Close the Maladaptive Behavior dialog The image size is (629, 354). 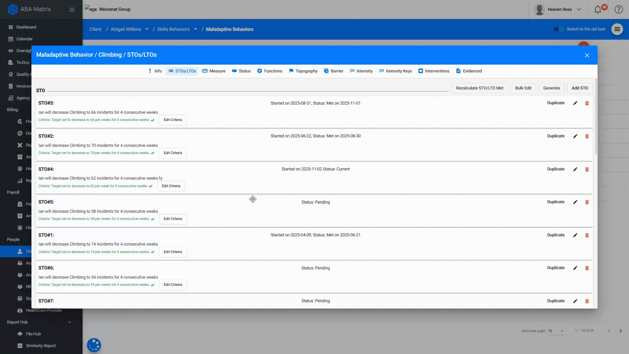587,55
